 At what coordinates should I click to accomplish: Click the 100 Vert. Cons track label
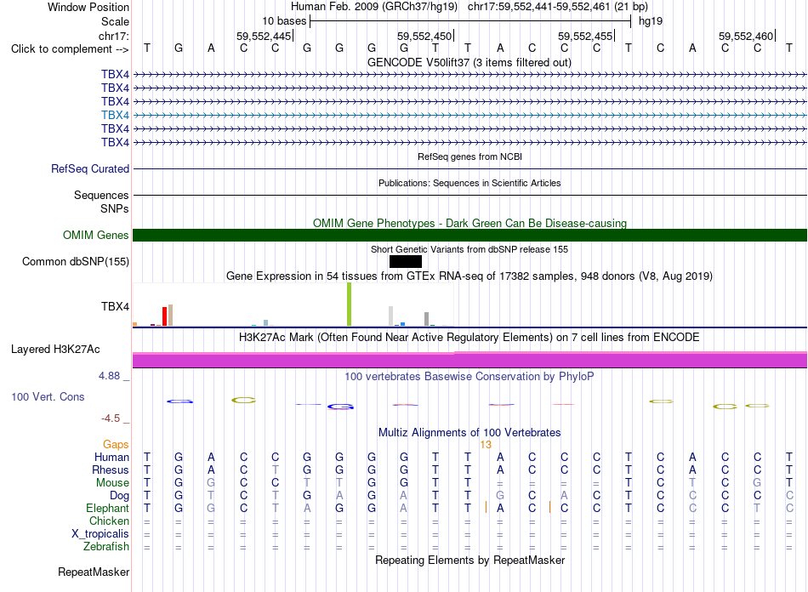[48, 396]
